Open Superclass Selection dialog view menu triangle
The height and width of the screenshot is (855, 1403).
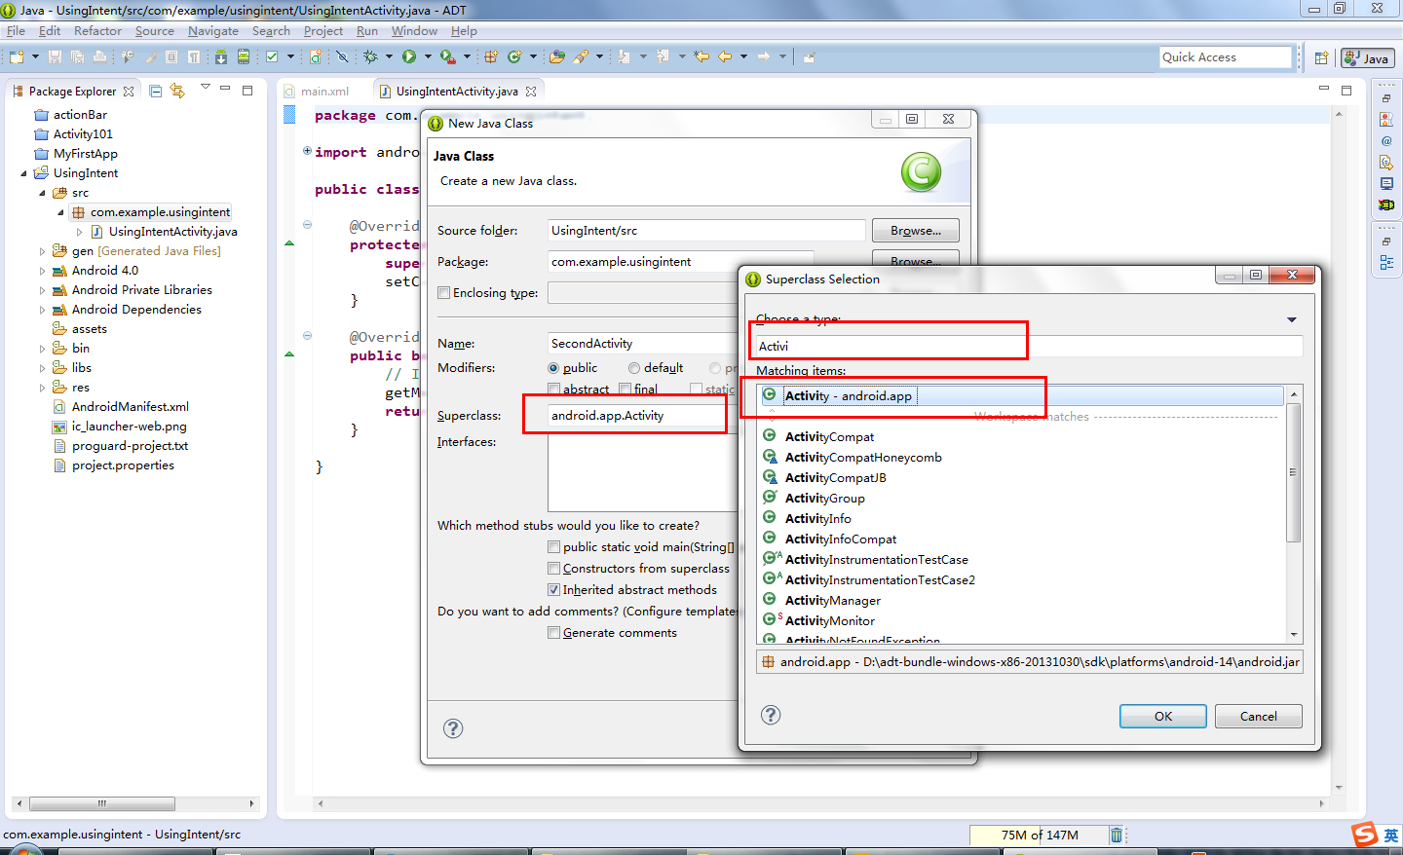point(1292,319)
